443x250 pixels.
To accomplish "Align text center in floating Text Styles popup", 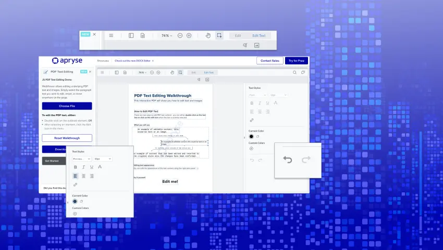I will click(x=83, y=176).
